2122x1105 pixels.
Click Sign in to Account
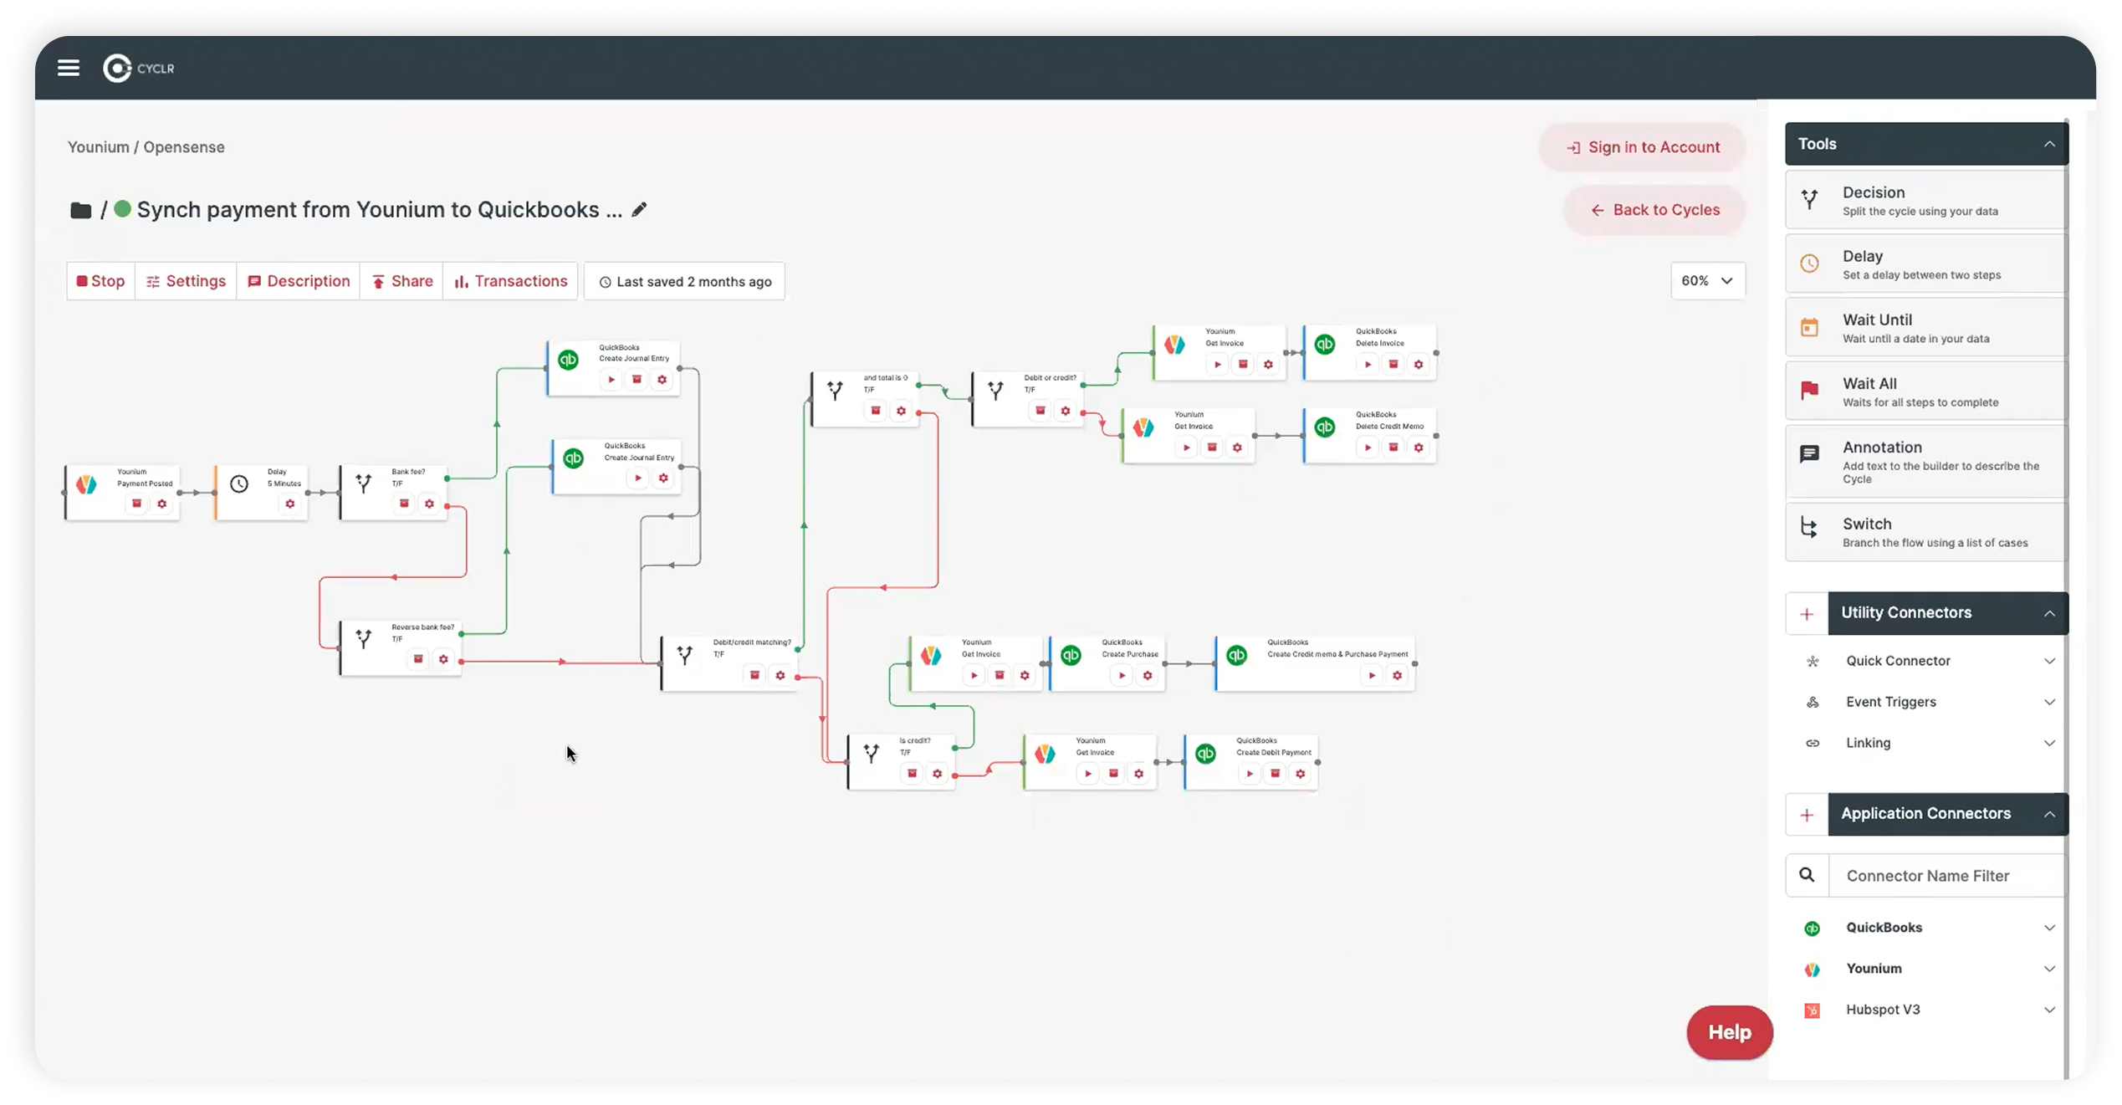(1642, 146)
